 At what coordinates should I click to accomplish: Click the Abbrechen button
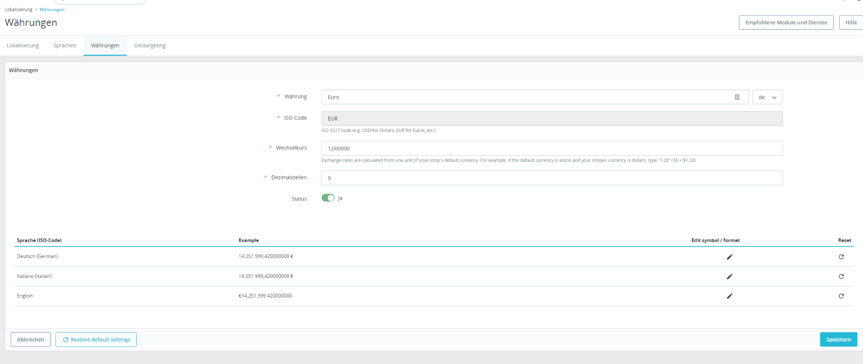(31, 340)
